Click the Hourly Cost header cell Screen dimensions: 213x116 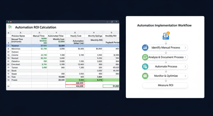point(75,36)
